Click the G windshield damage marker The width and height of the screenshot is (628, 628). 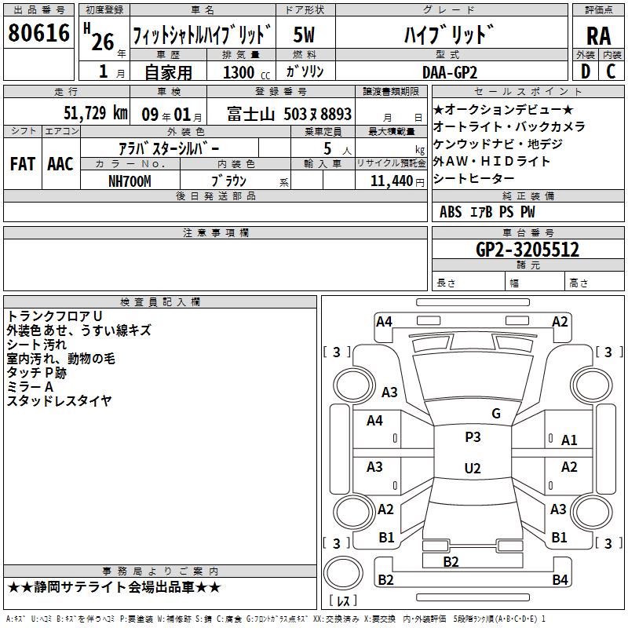[x=495, y=414]
